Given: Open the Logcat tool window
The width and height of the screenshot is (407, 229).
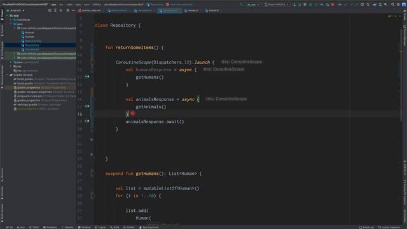Looking at the screenshot, I should pos(100,227).
